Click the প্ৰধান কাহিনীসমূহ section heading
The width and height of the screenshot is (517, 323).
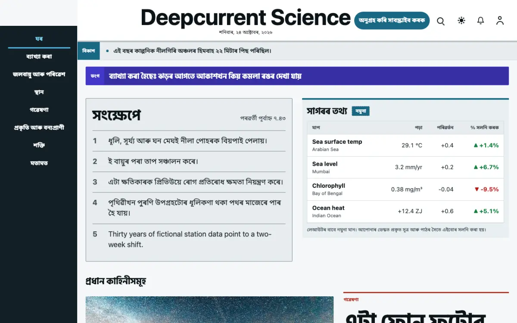[x=116, y=281]
